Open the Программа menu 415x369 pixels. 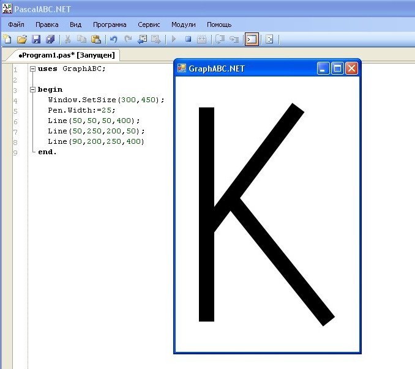(110, 24)
